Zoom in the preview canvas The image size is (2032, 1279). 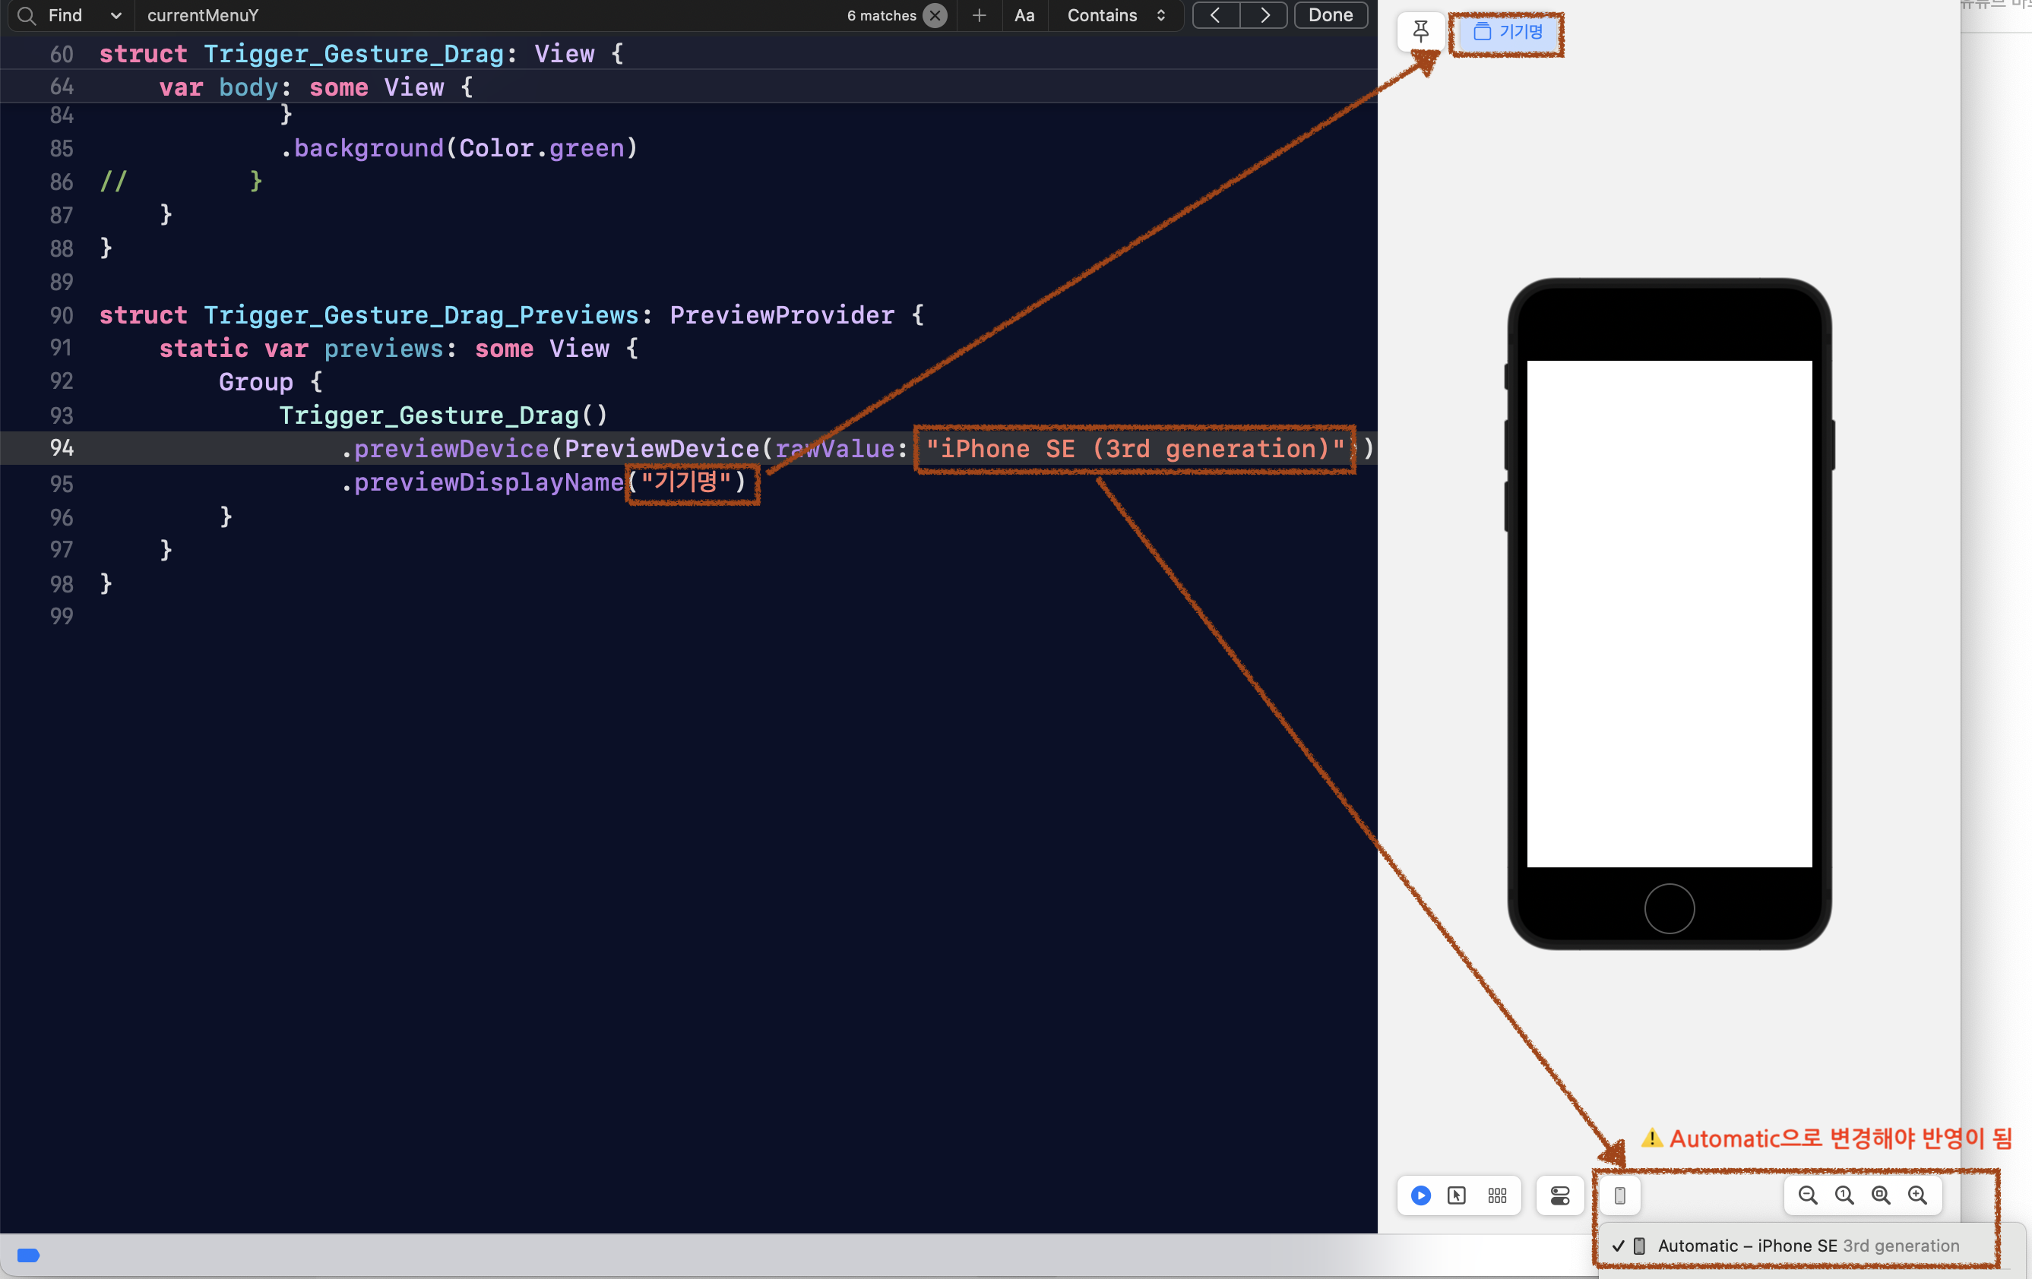pyautogui.click(x=1917, y=1195)
